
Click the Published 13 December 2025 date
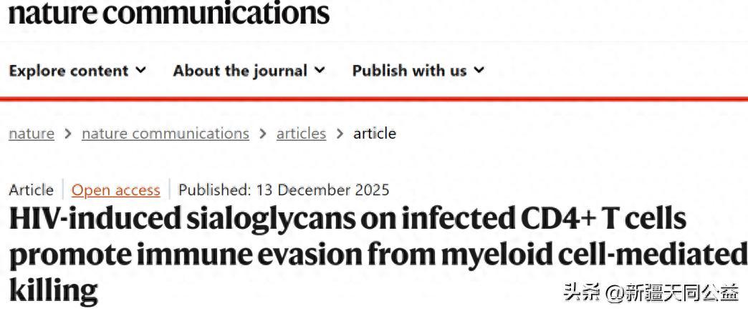[x=284, y=190]
